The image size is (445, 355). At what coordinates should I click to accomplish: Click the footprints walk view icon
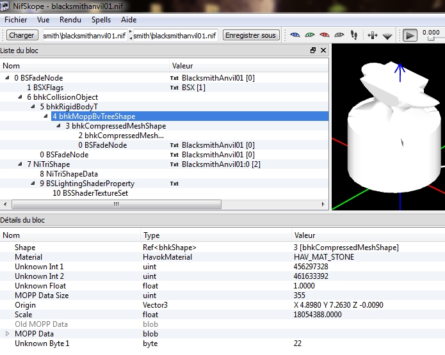click(354, 35)
